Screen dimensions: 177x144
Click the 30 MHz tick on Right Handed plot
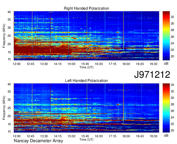pos(9,28)
